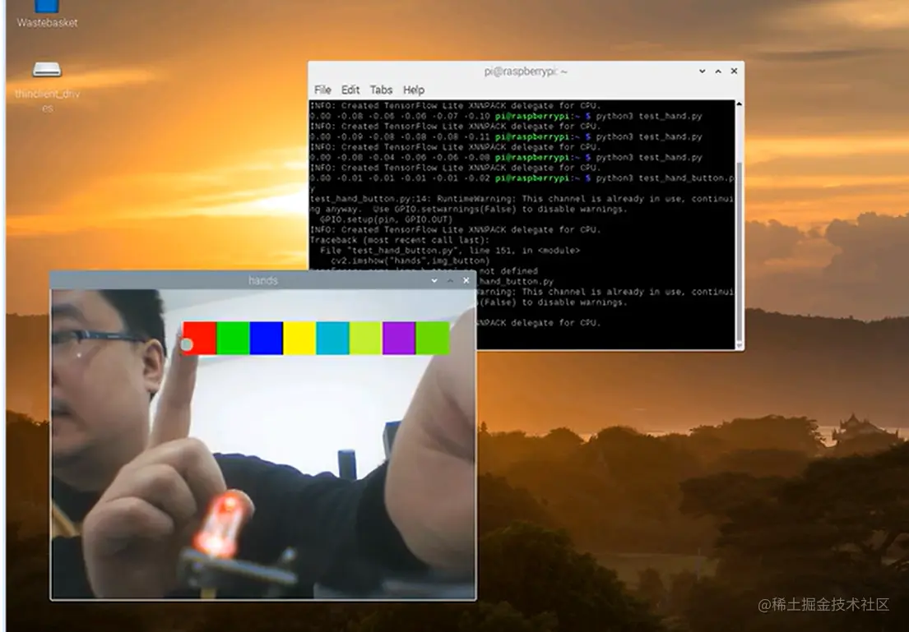909x632 pixels.
Task: Click the 'hands' window title bar
Action: (x=263, y=280)
